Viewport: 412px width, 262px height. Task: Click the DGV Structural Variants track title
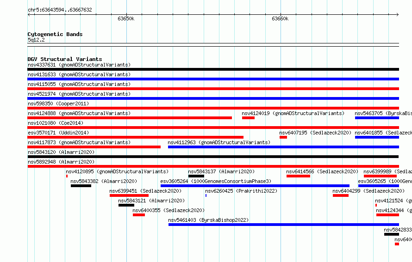coord(65,59)
